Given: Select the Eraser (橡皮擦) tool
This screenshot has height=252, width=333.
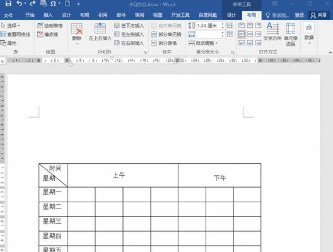Looking at the screenshot, I should coord(48,35).
